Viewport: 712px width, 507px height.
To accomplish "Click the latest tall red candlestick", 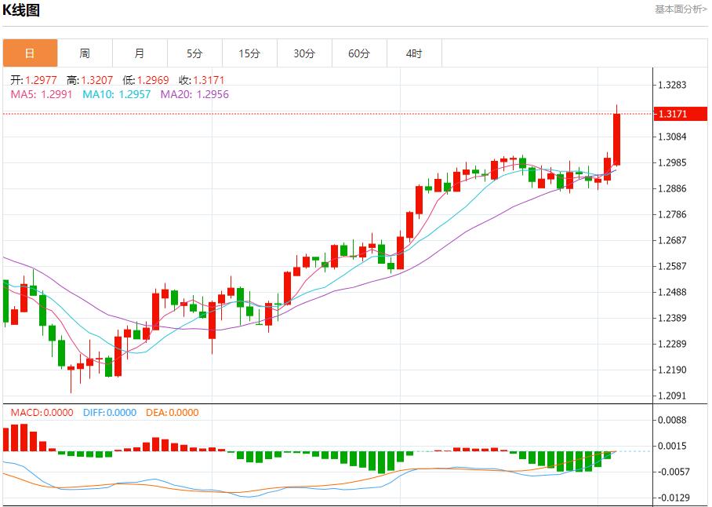I will [x=617, y=139].
